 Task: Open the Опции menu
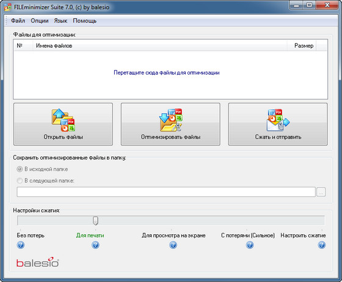[x=40, y=21]
